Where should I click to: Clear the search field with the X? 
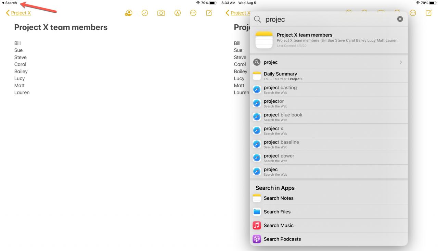click(400, 19)
